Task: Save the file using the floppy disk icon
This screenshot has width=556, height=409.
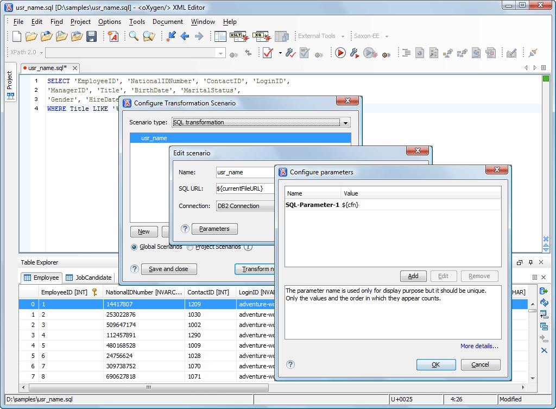Action: point(91,36)
